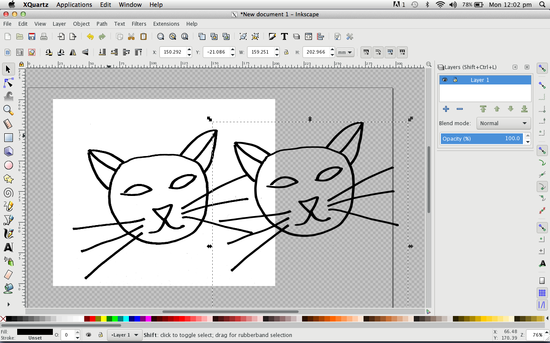Open the mm units dropdown
Viewport: 550px width, 343px height.
[x=345, y=52]
